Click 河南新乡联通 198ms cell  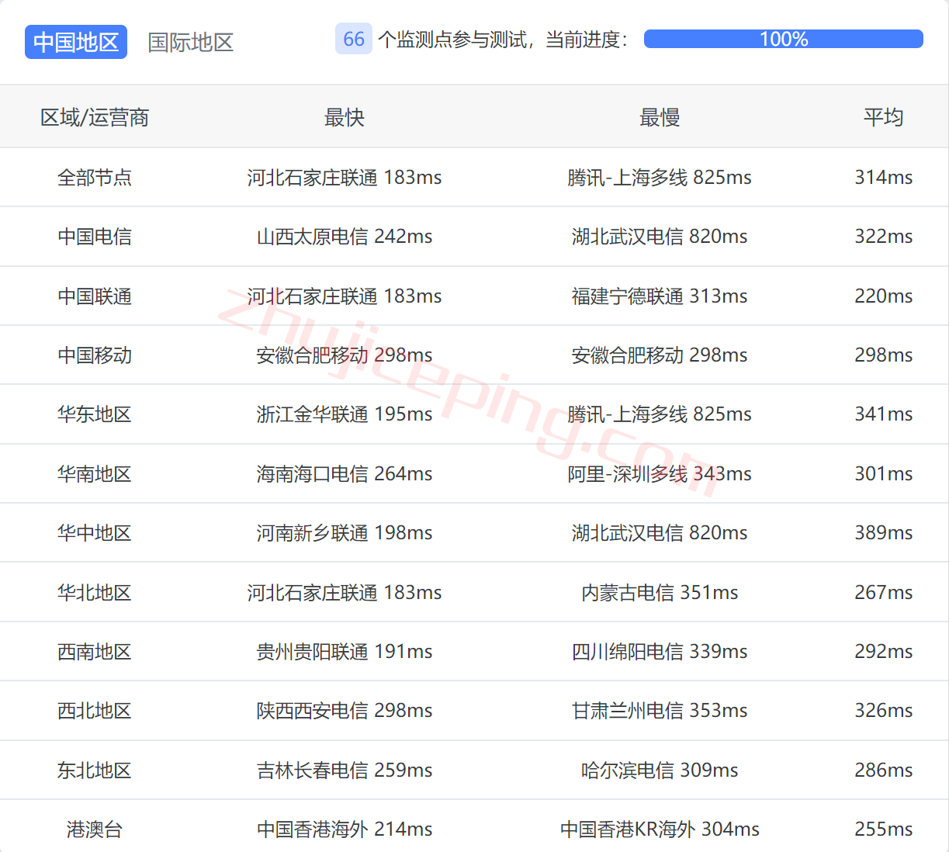coord(345,532)
